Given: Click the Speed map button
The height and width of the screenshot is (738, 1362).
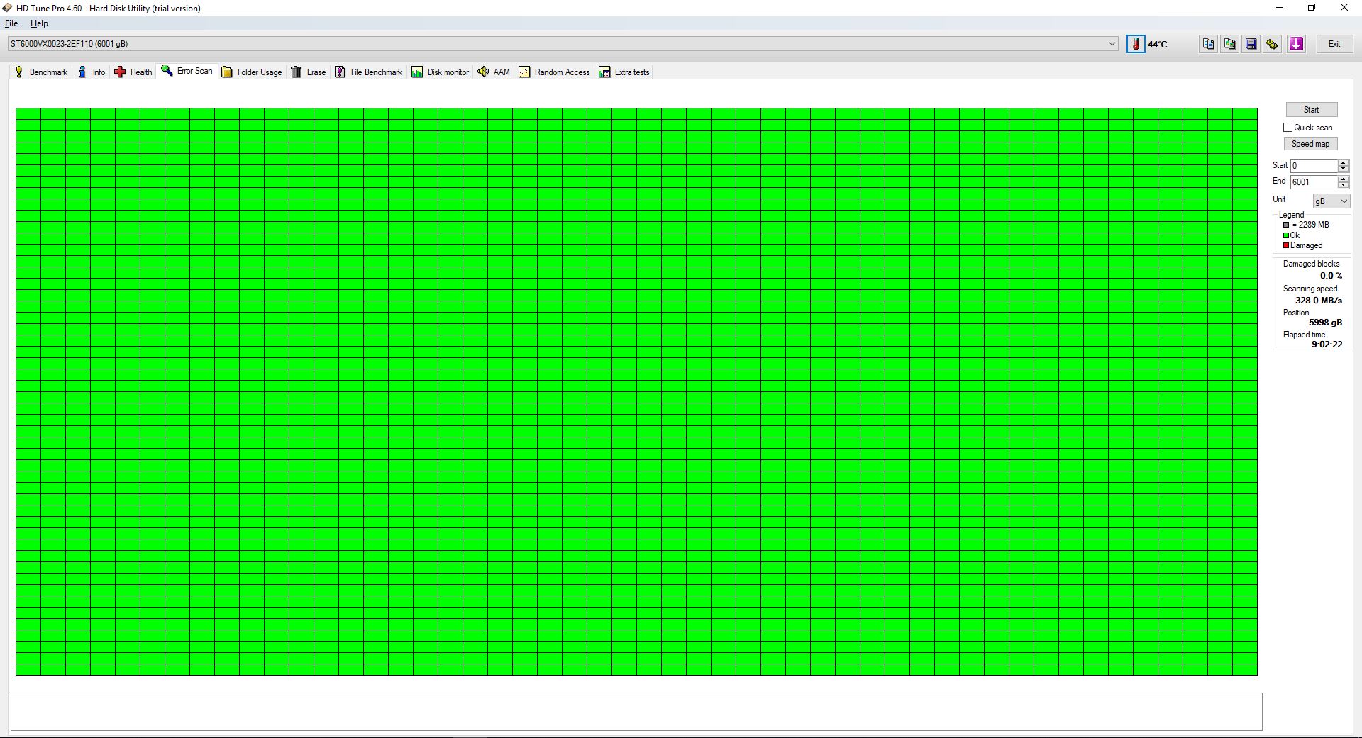Looking at the screenshot, I should pyautogui.click(x=1310, y=143).
